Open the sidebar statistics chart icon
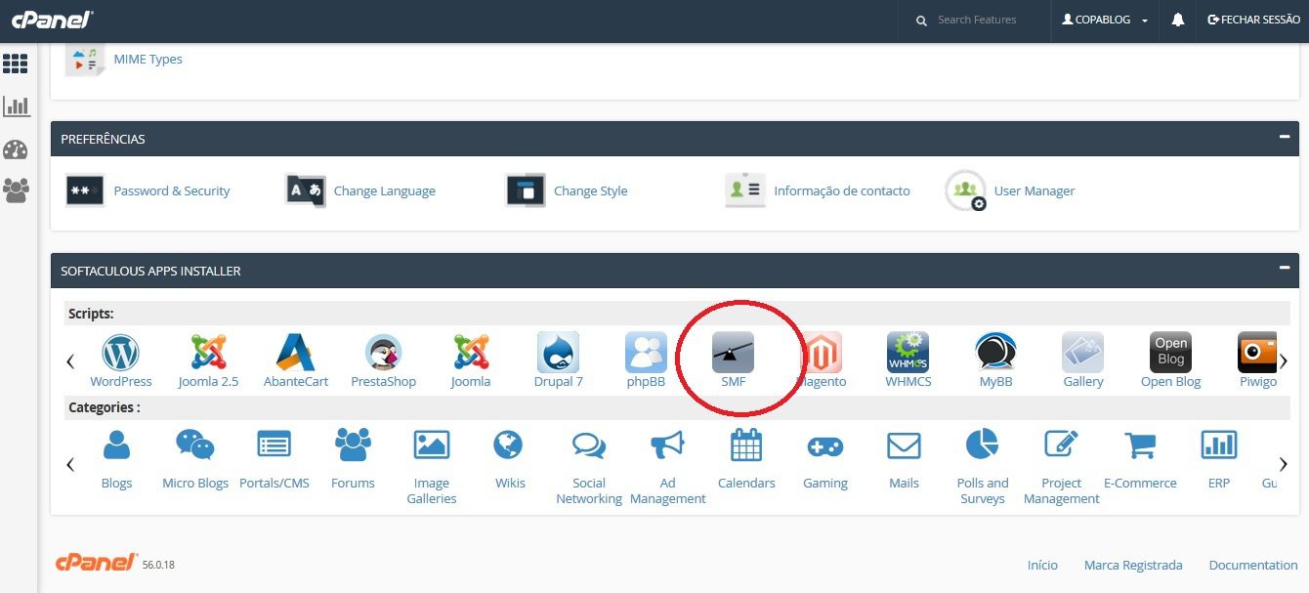This screenshot has width=1309, height=593. click(x=16, y=106)
